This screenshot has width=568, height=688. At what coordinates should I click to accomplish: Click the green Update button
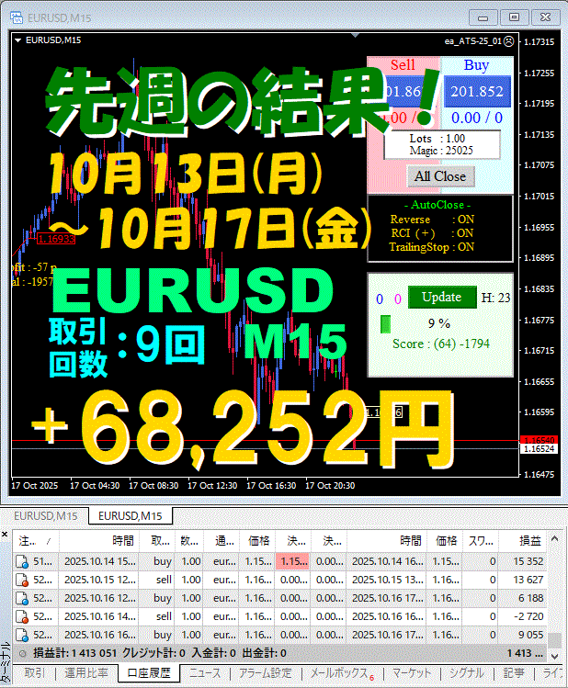[442, 297]
